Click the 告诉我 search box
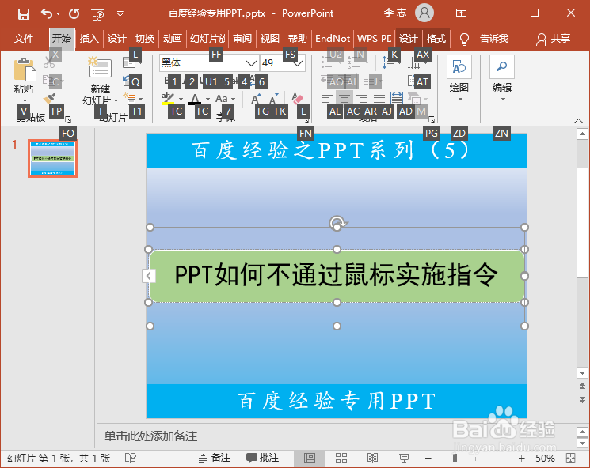The image size is (590, 468). pos(494,38)
